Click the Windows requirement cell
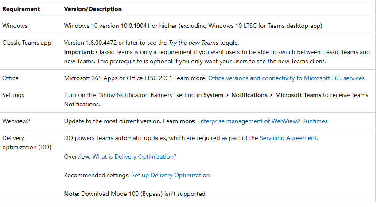This screenshot has width=377, height=207. pos(15,26)
